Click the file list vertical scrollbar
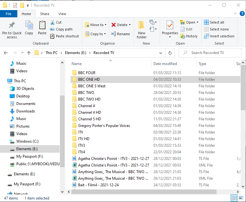Screen dimensions: 246x202 pos(243,126)
